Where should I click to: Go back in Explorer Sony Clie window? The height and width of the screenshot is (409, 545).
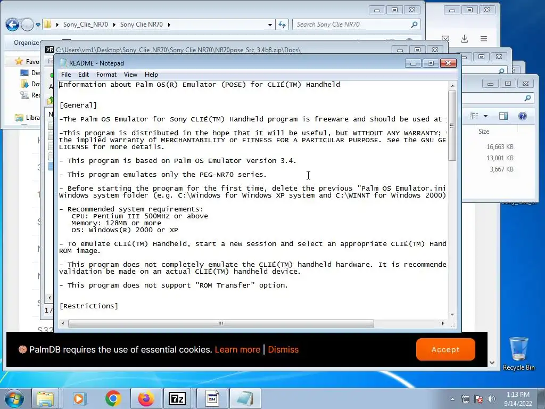(12, 24)
